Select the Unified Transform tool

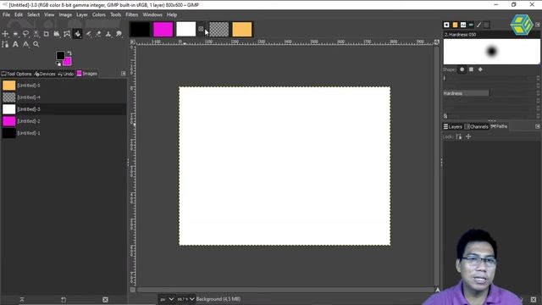[x=57, y=34]
